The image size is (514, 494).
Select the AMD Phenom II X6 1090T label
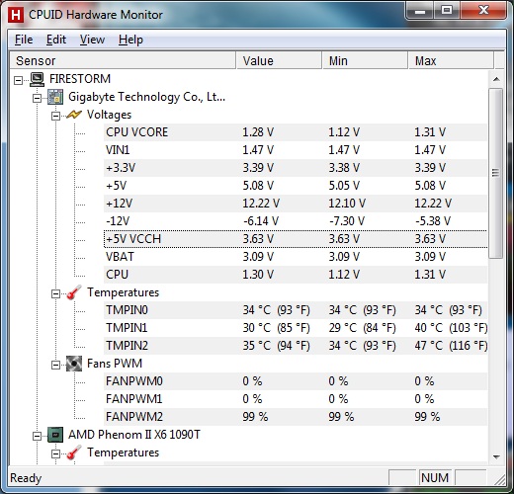(x=134, y=435)
